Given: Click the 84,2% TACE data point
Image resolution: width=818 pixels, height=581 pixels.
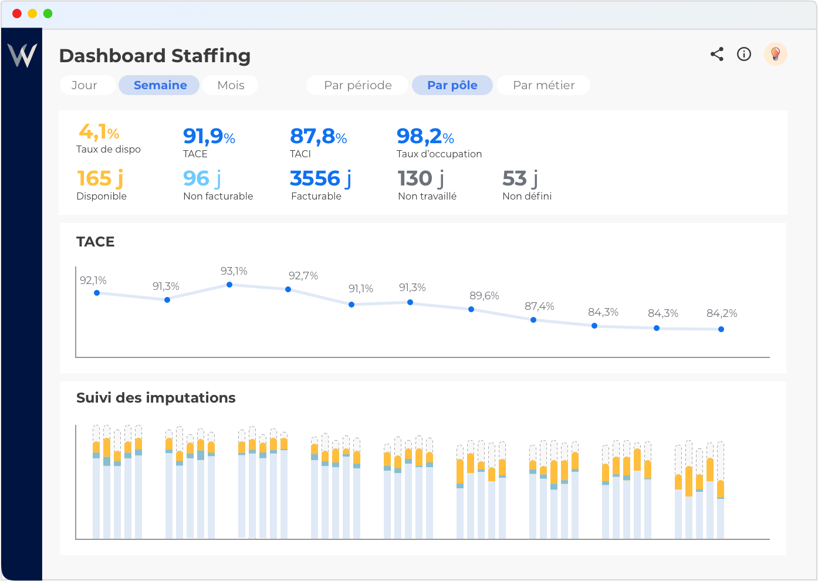Looking at the screenshot, I should [721, 329].
